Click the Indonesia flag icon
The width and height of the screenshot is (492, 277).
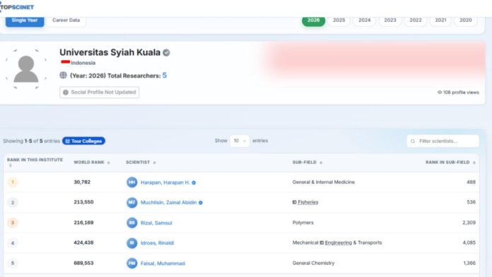click(x=65, y=62)
